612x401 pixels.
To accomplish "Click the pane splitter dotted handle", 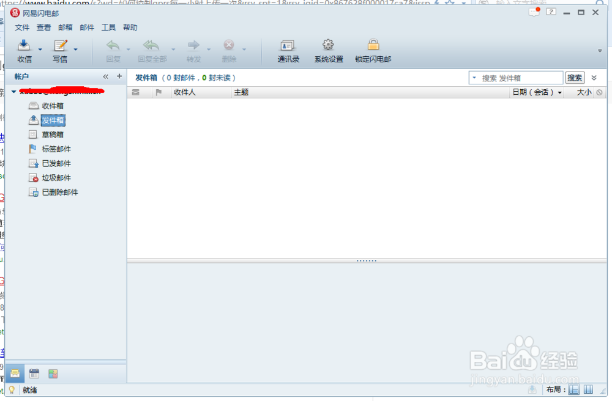I will click(x=367, y=260).
